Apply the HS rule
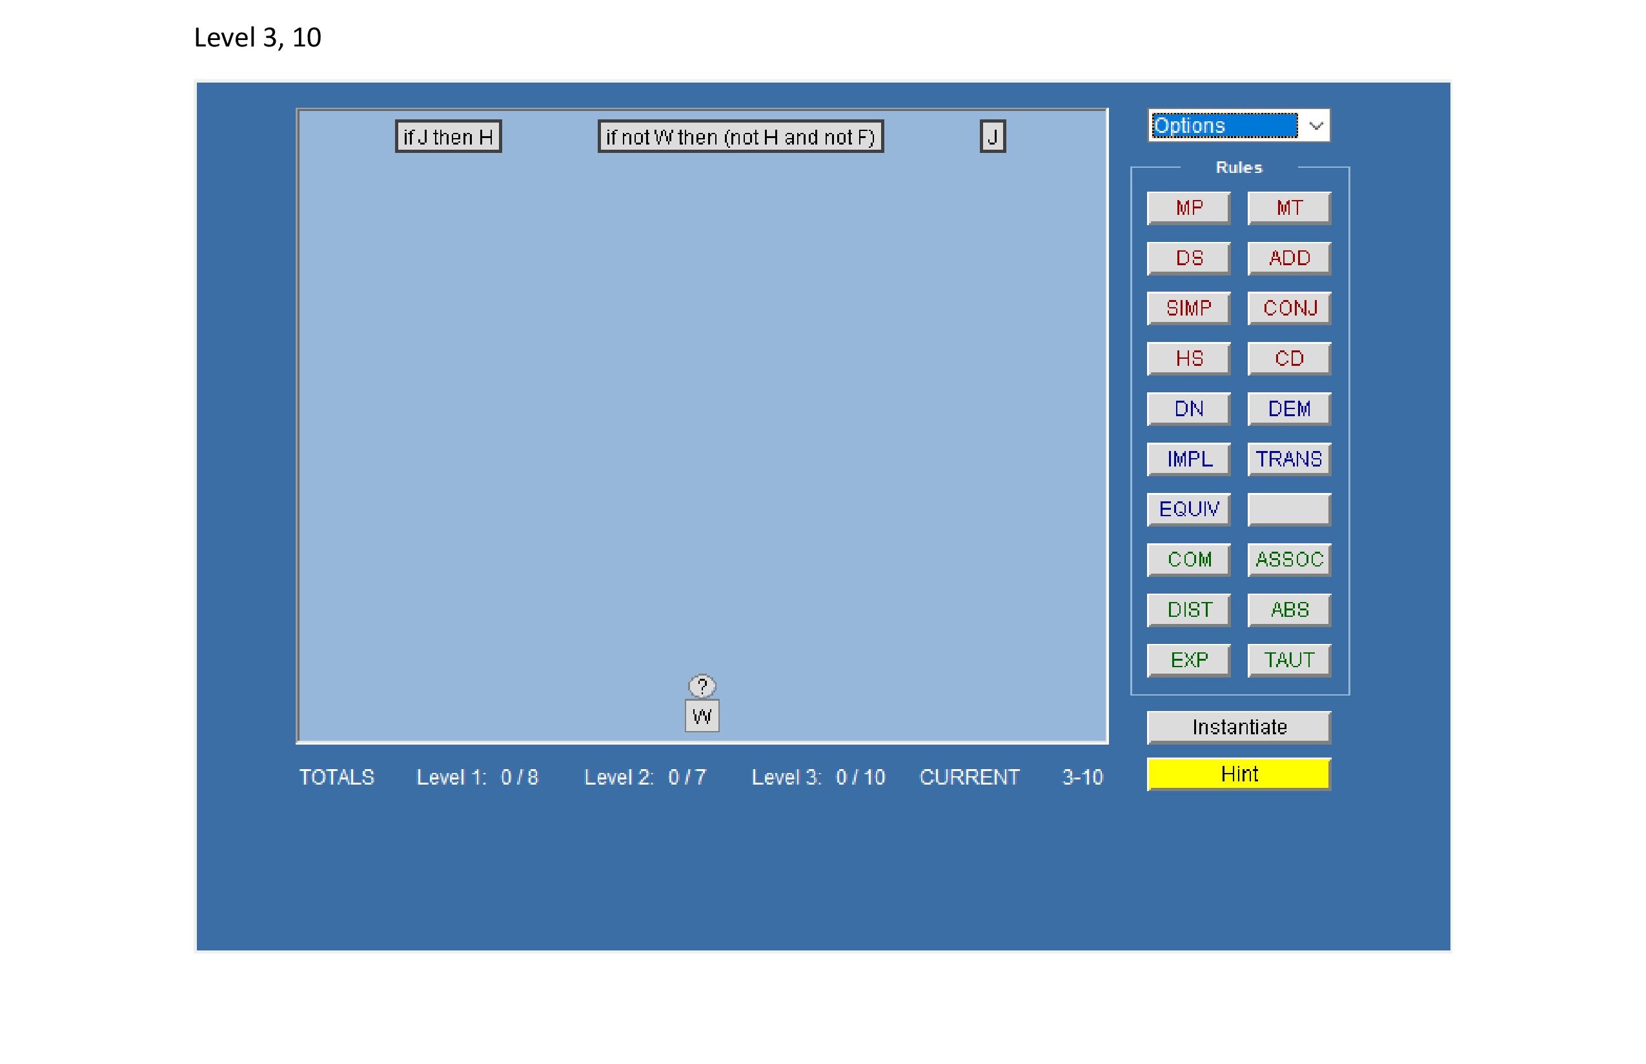This screenshot has height=1064, width=1646. point(1188,359)
